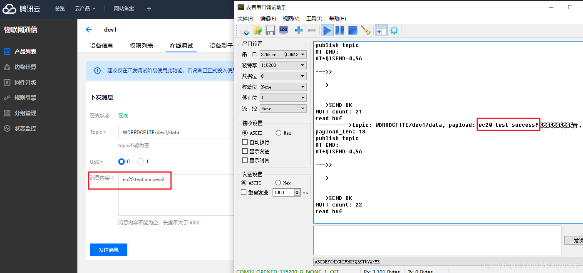Select the Hex radio button under 接收设置
The image size is (583, 273).
click(278, 133)
